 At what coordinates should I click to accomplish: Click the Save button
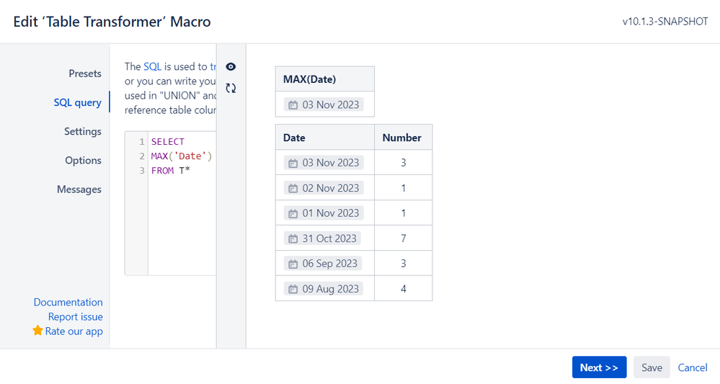pos(652,367)
